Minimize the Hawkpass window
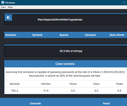Image resolution: width=127 pixels, height=106 pixels. pyautogui.click(x=124, y=3)
